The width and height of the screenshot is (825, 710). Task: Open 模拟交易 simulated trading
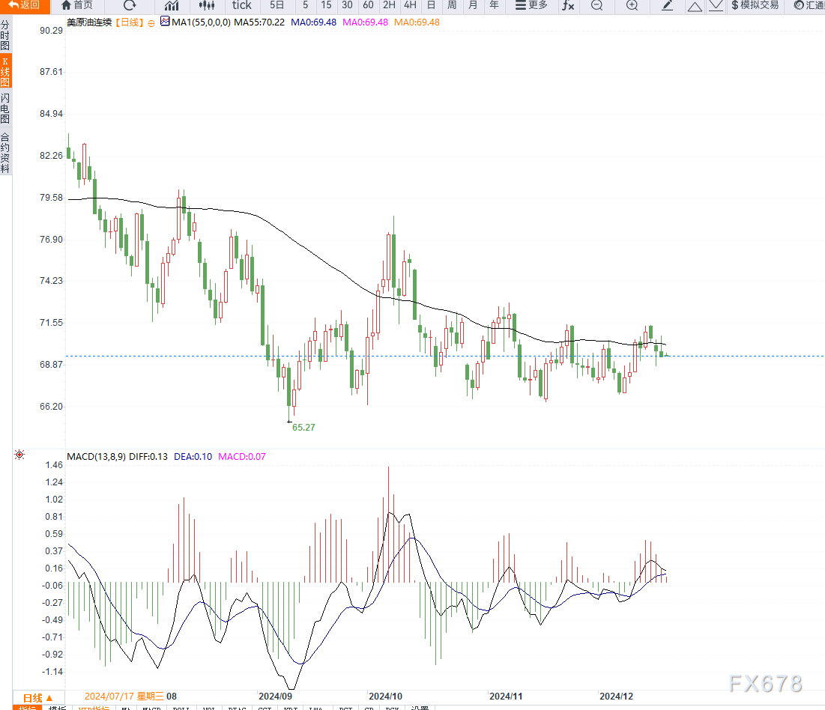coord(755,5)
